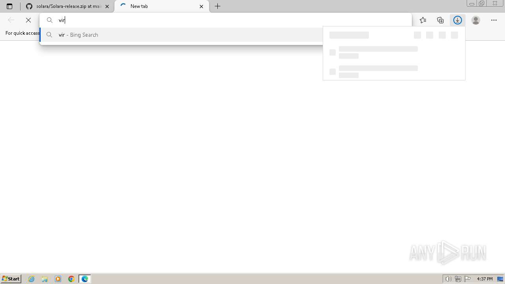Click the search icon in address bar
The width and height of the screenshot is (505, 284).
[x=50, y=20]
